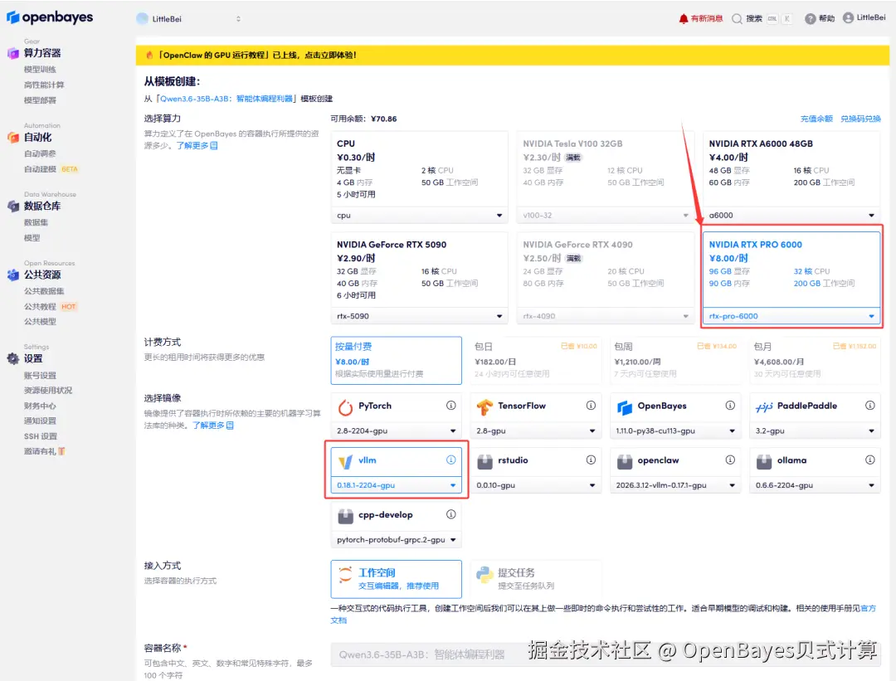Open the LittleBei workspace switcher
This screenshot has height=681, width=896.
(x=188, y=19)
